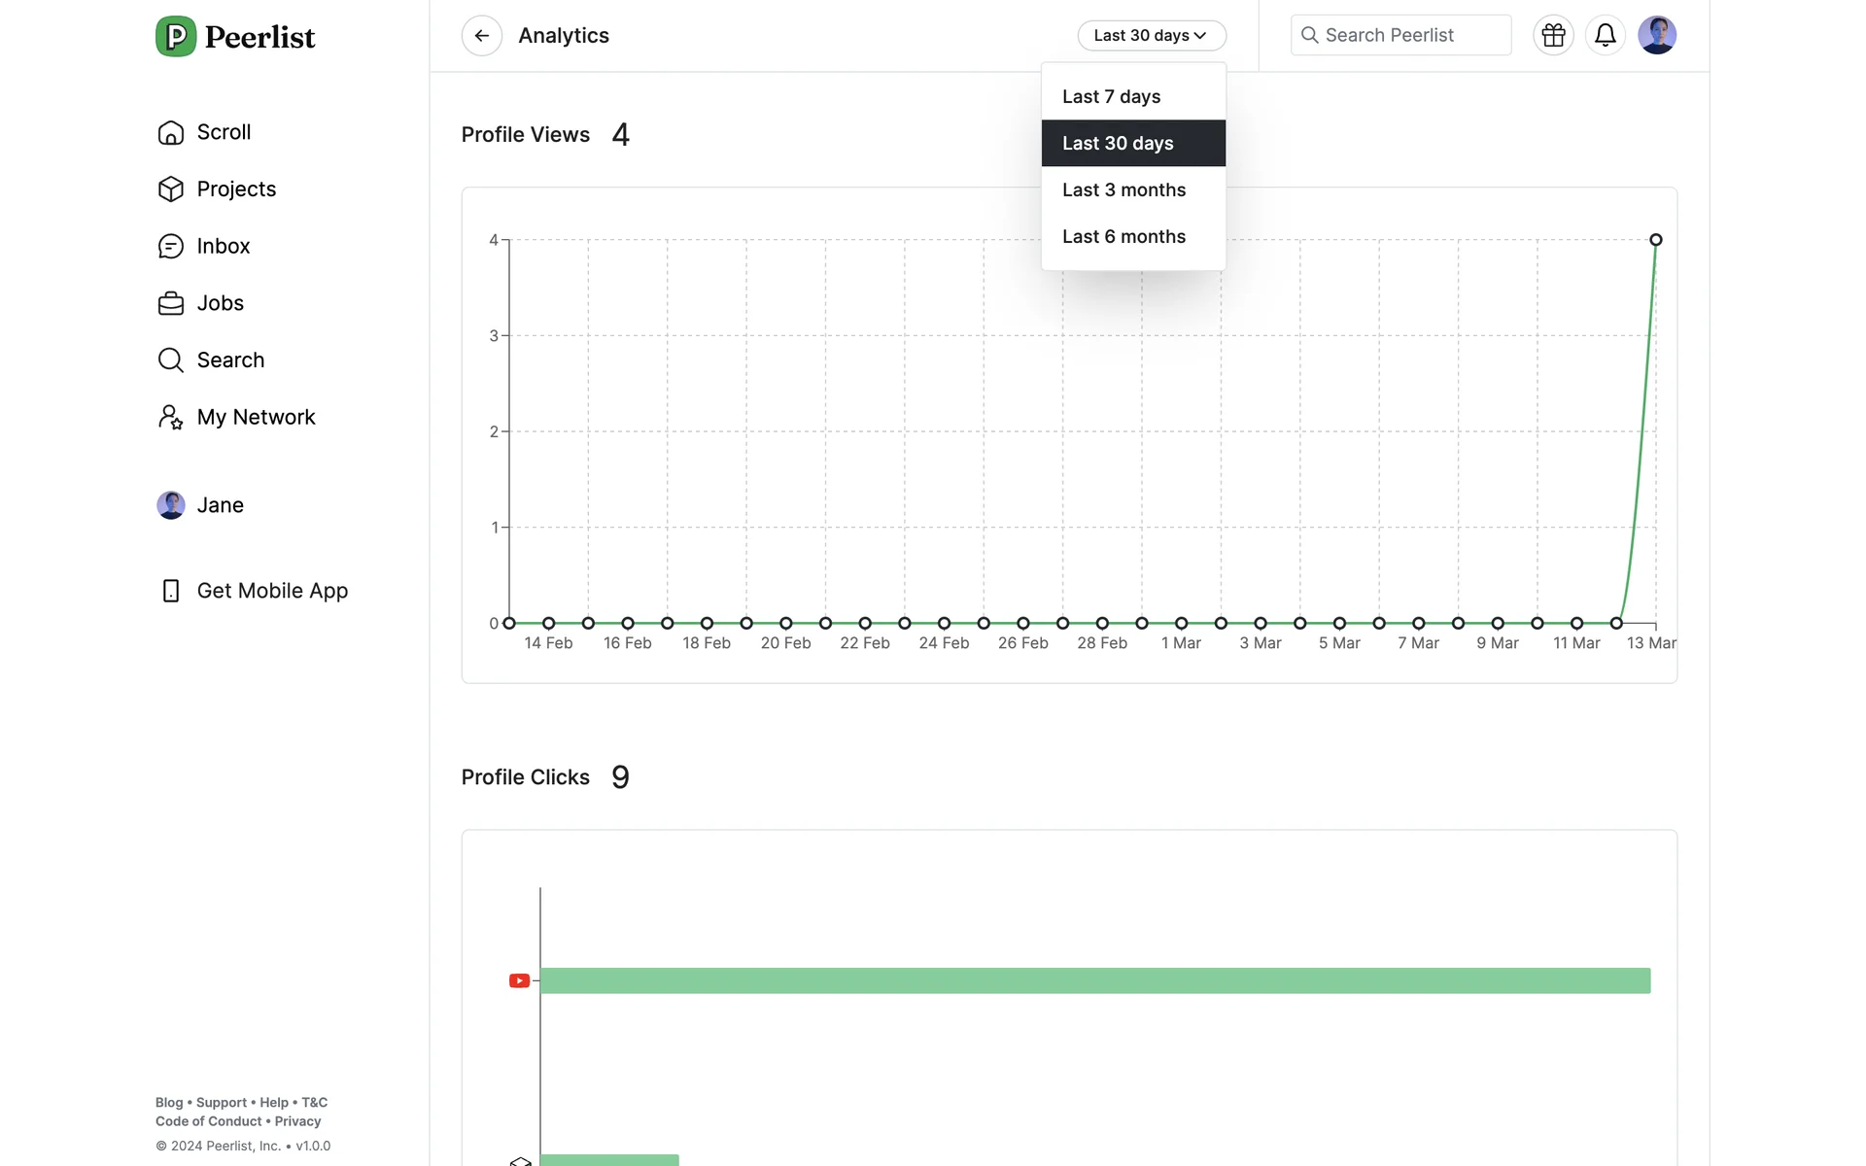The width and height of the screenshot is (1866, 1166).
Task: Click the profile avatar in the header
Action: 1656,36
